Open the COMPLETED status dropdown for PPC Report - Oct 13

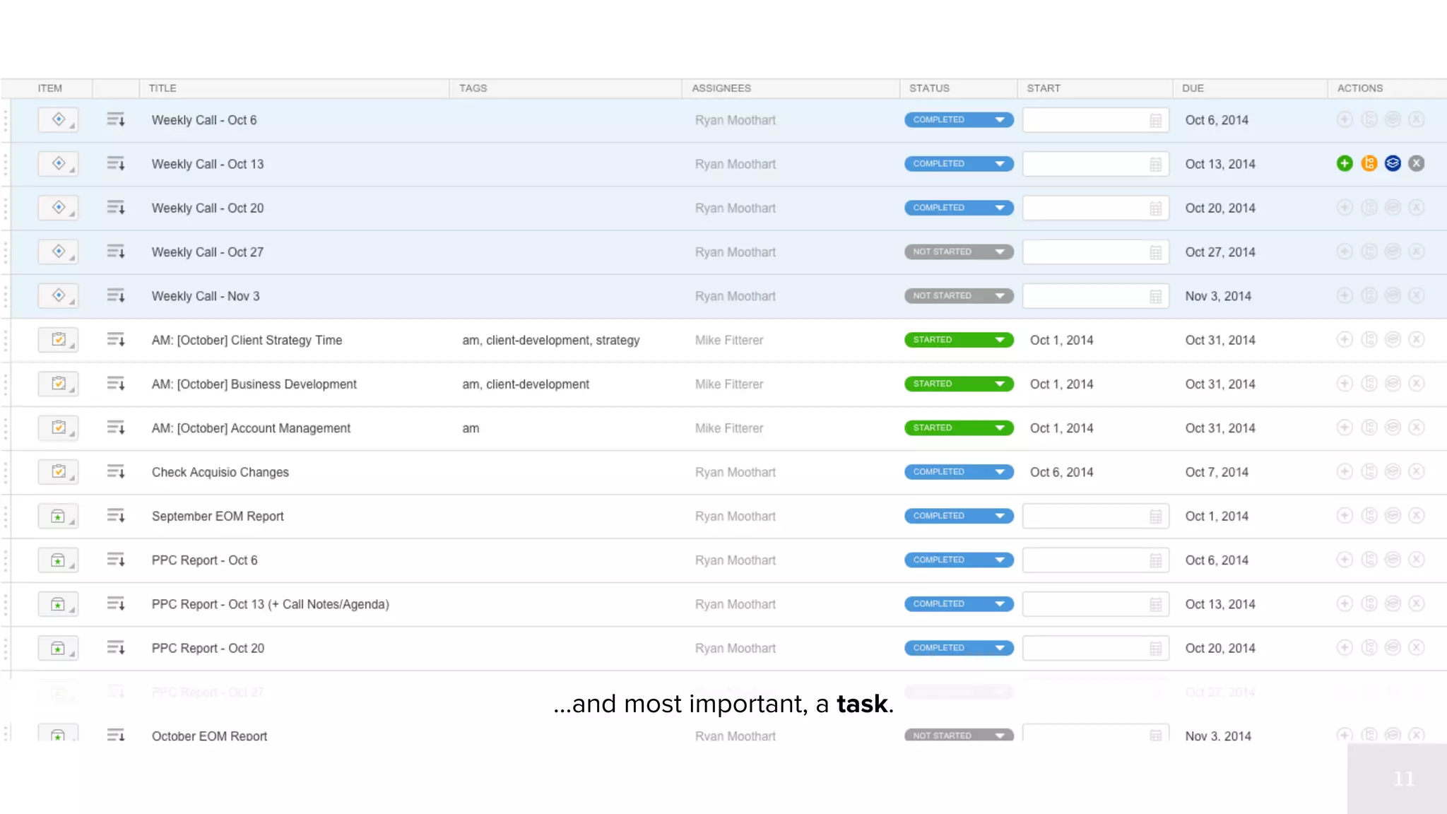pyautogui.click(x=959, y=603)
